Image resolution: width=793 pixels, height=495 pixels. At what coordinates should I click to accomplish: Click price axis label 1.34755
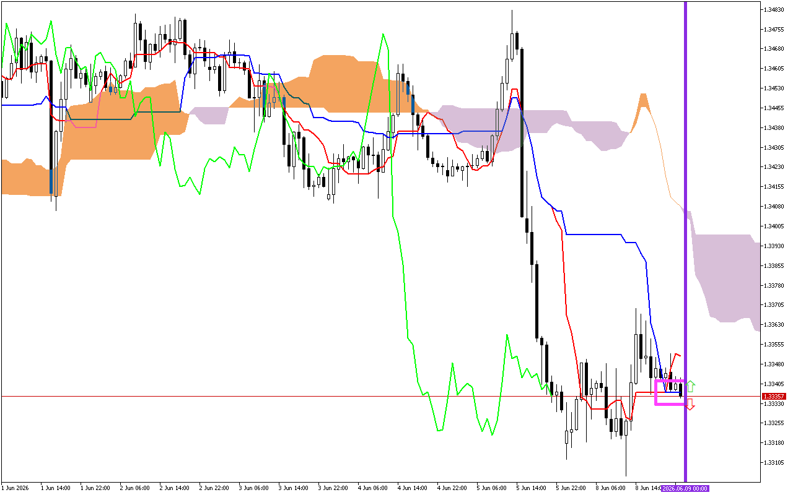pyautogui.click(x=774, y=29)
